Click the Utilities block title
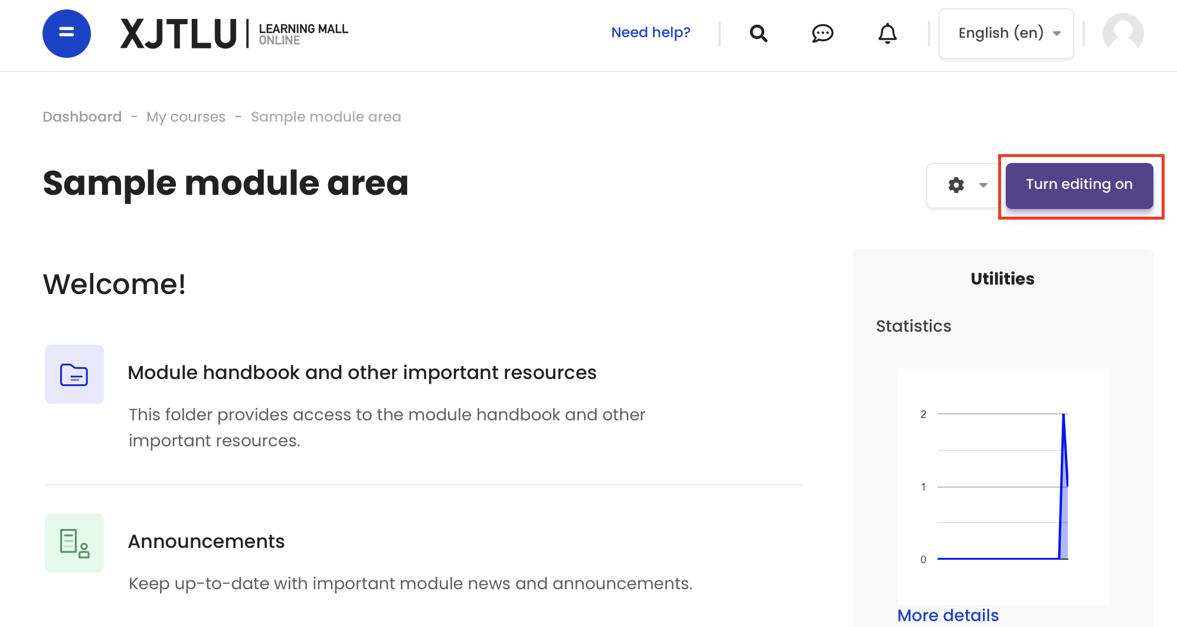Screen dimensions: 1177x627 click(x=1002, y=279)
